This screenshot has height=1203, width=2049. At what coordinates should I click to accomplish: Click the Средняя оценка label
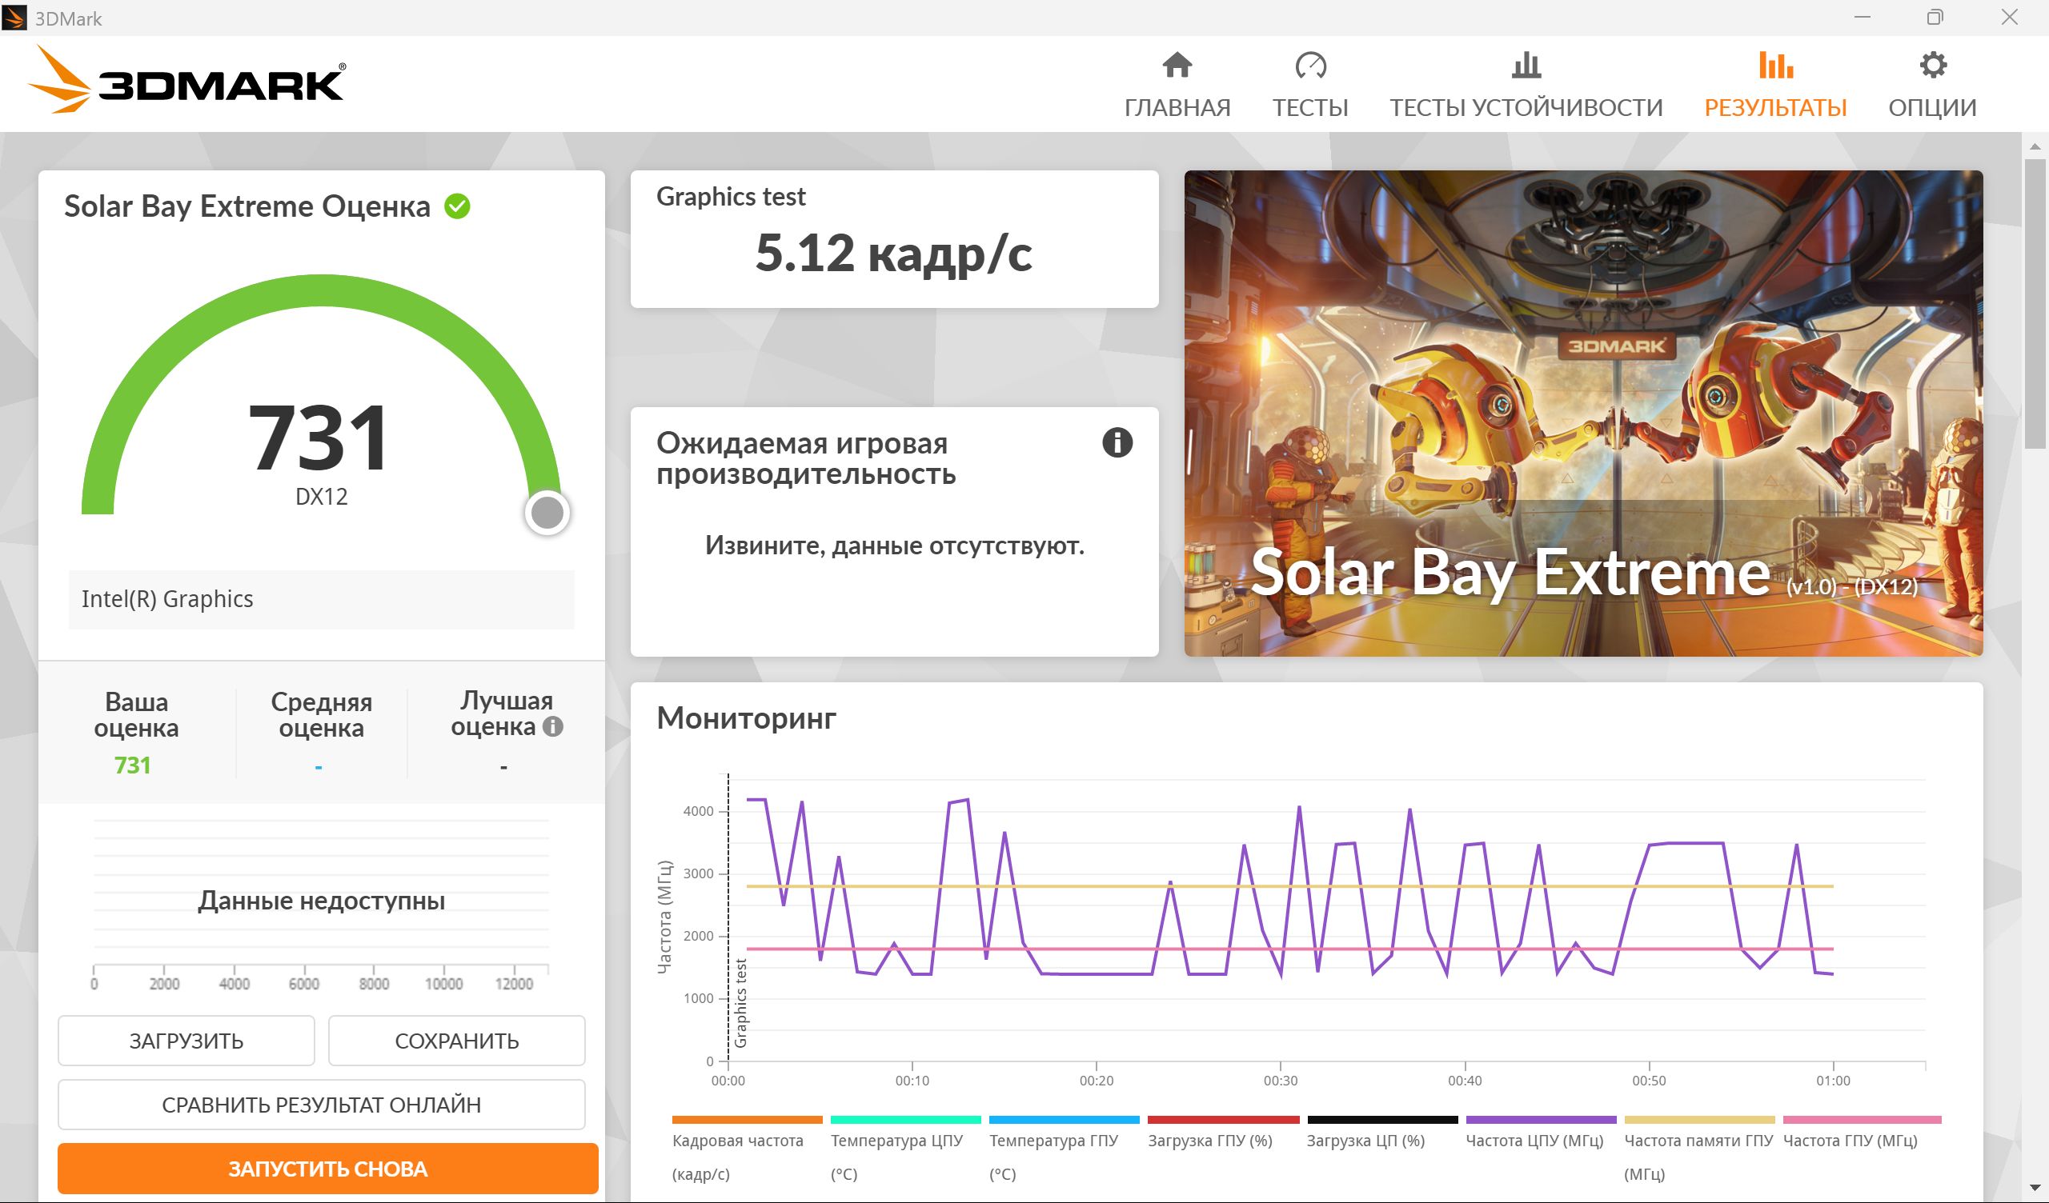[321, 714]
